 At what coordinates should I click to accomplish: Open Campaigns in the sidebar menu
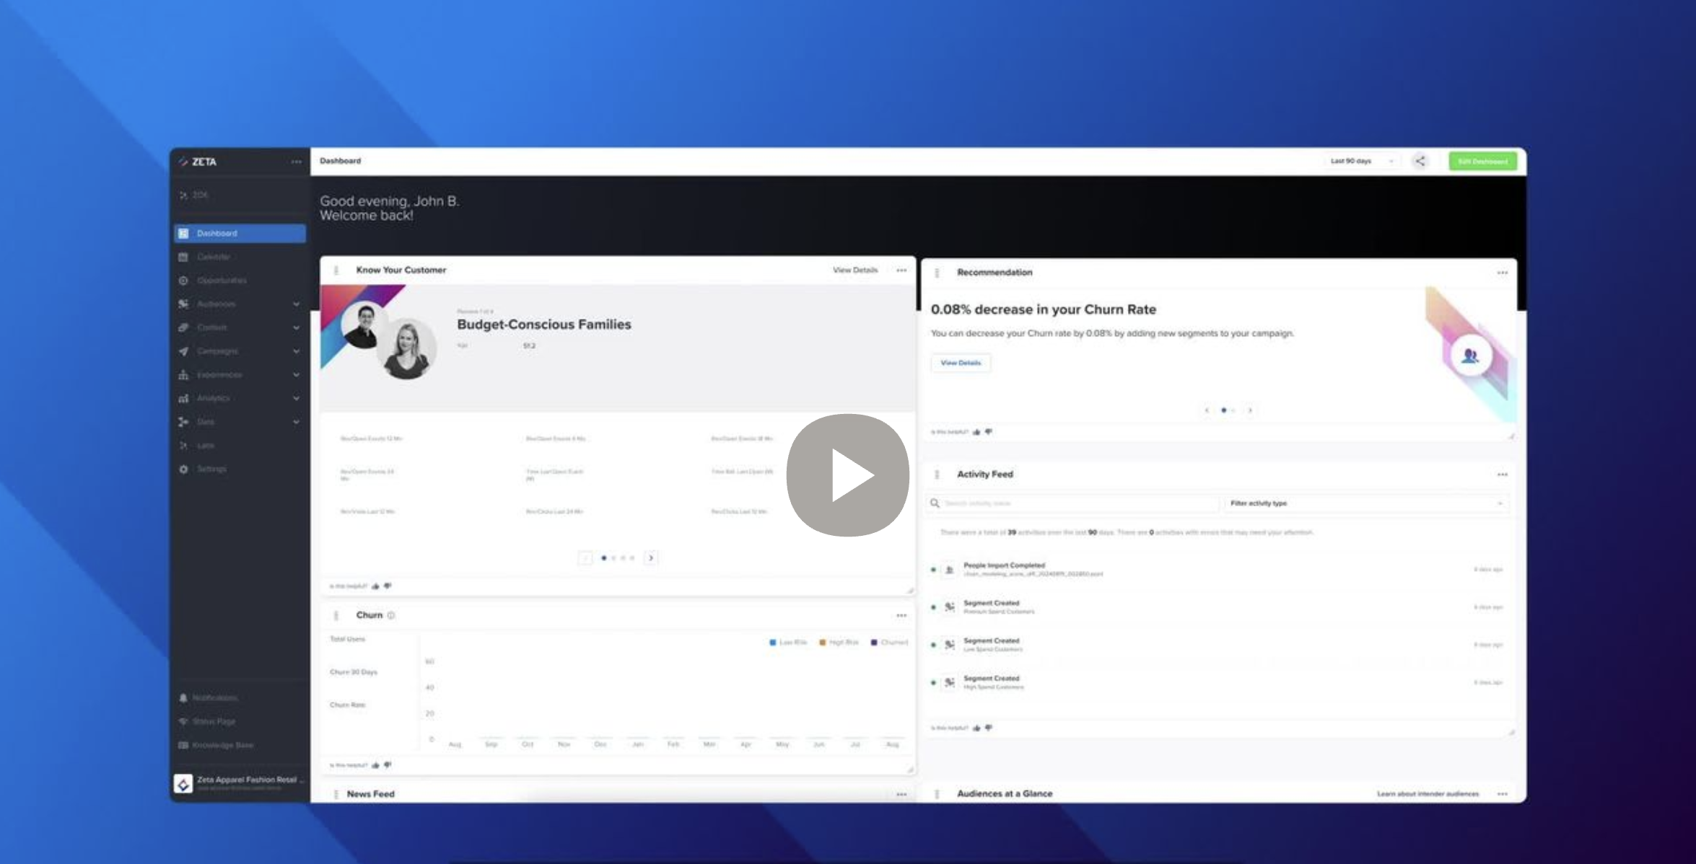(217, 351)
